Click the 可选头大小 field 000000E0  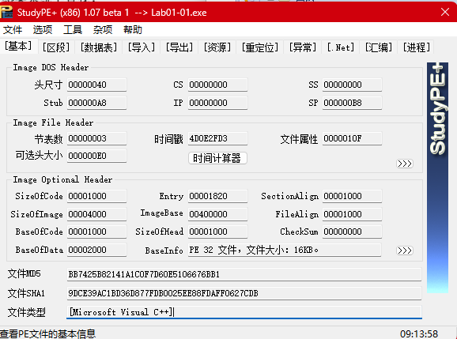pyautogui.click(x=96, y=156)
